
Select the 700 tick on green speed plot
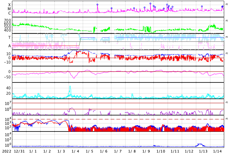coord(8,20)
